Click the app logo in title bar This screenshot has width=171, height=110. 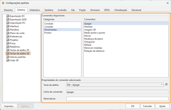(3, 3)
